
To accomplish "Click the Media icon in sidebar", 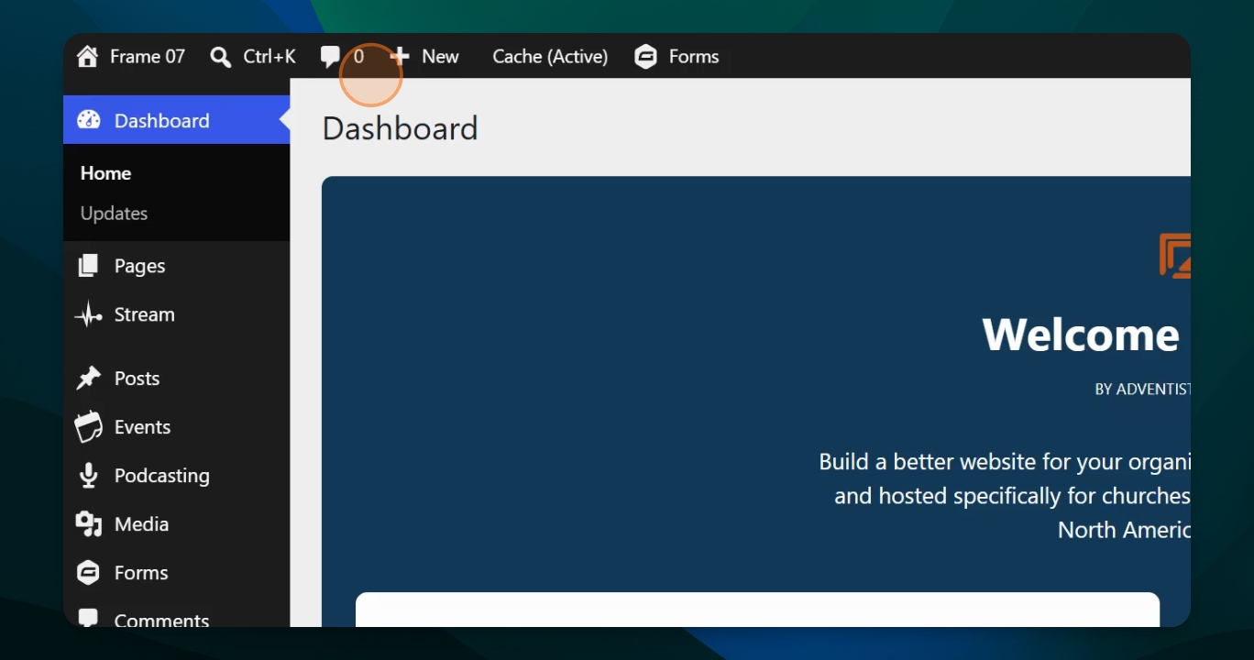I will 88,524.
